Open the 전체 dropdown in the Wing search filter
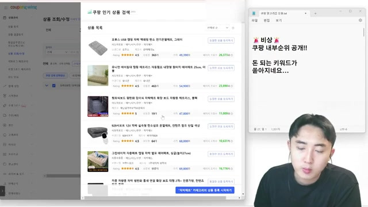Viewport: 368px width, 207px height. (x=57, y=52)
